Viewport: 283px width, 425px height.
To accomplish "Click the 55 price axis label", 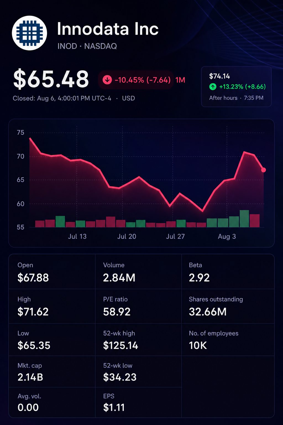I will (x=20, y=227).
